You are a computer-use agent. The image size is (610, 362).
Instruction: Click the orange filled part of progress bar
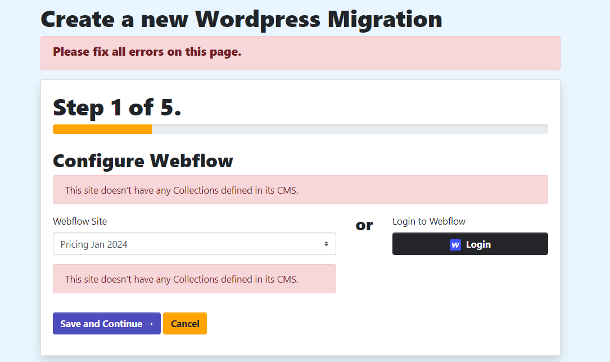pos(102,129)
